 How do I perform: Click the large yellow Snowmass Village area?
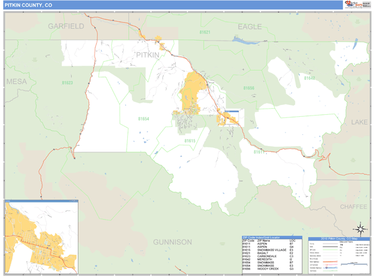point(191,92)
